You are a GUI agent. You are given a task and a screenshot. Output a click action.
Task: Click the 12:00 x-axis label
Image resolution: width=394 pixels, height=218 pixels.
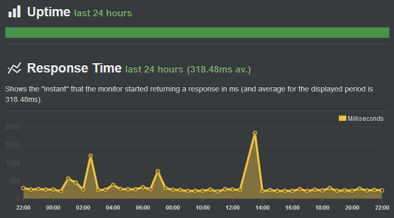pos(233,207)
